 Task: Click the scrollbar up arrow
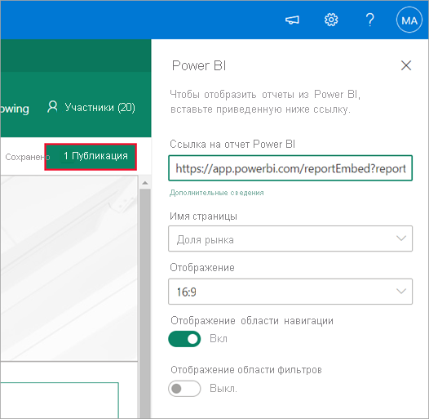(x=145, y=183)
